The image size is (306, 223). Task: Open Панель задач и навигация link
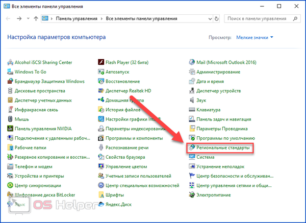pyautogui.click(x=224, y=119)
